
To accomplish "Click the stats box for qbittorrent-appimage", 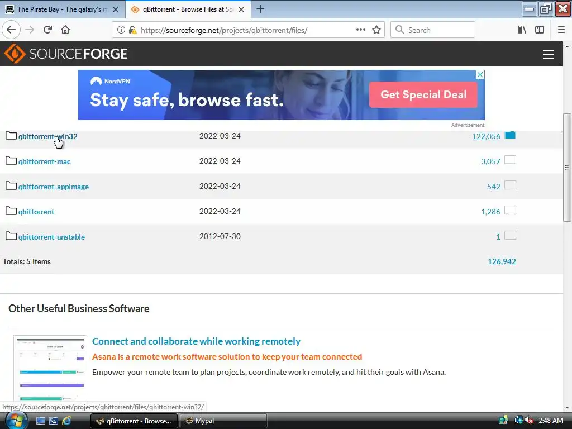I will click(x=510, y=185).
